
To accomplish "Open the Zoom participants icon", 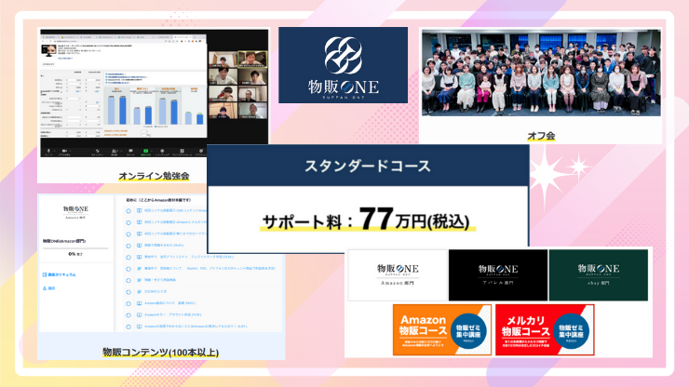I will [115, 151].
